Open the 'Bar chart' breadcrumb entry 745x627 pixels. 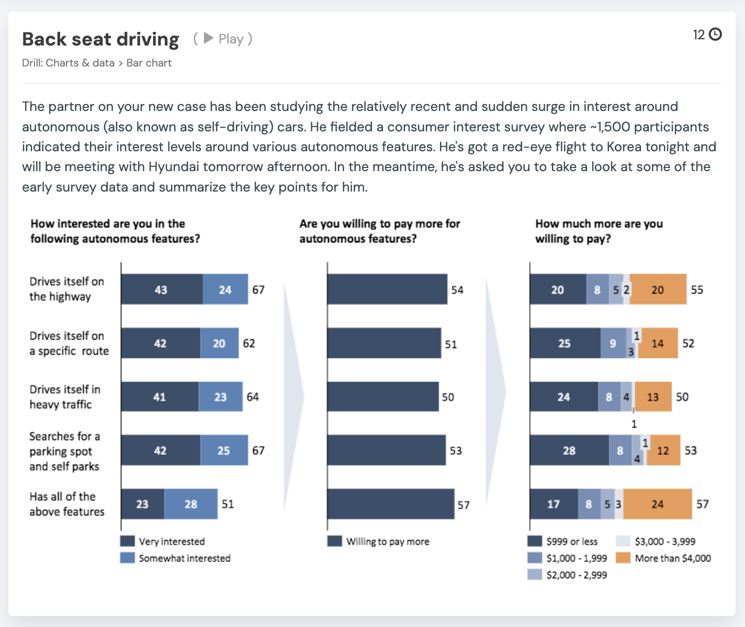coord(149,63)
